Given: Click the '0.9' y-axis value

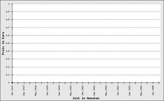Looking at the screenshot, I should [x=8, y=12].
